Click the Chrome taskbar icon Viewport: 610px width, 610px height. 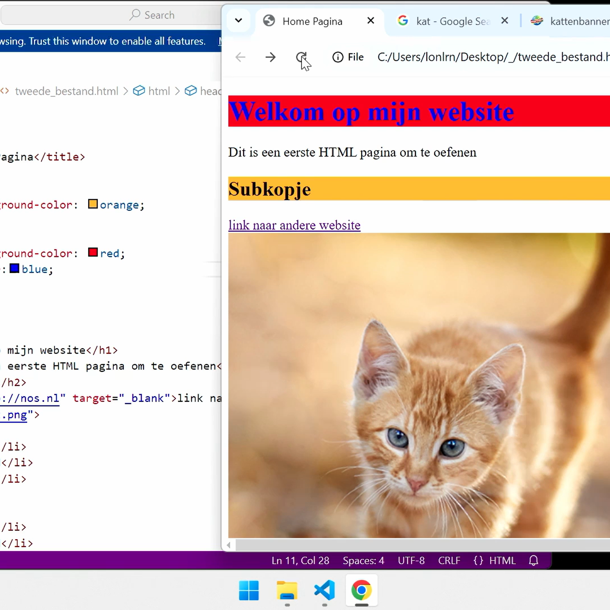click(361, 591)
